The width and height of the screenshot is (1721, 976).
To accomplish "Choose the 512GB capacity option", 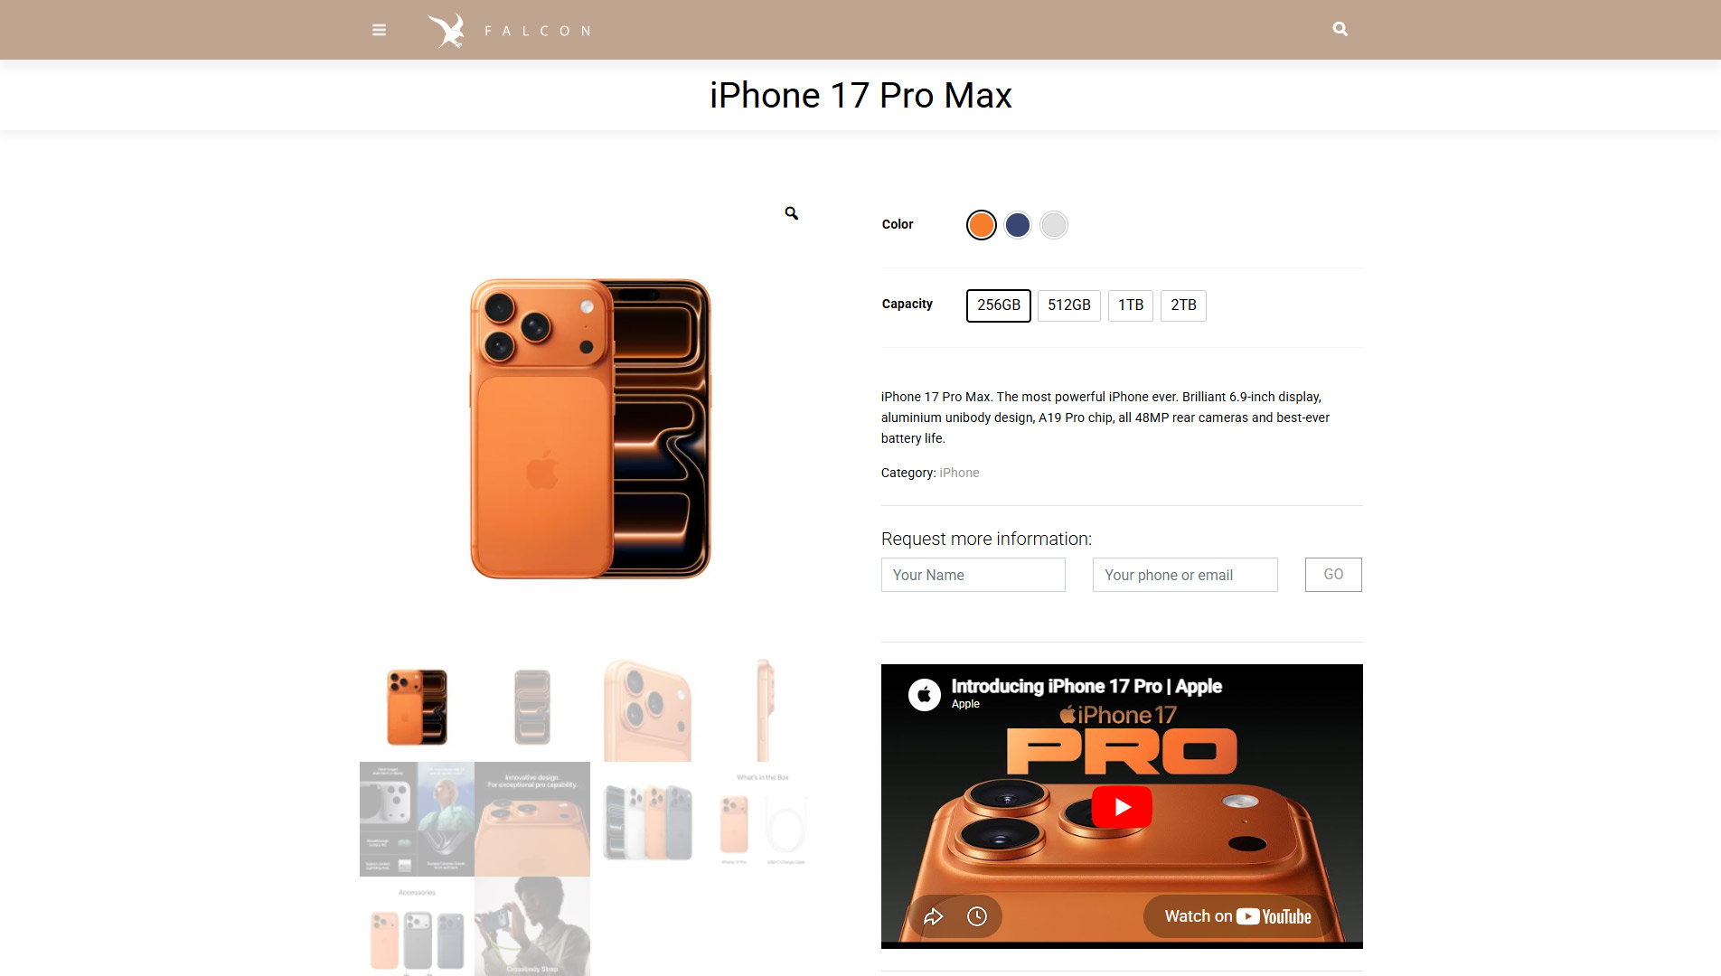I will click(1069, 305).
